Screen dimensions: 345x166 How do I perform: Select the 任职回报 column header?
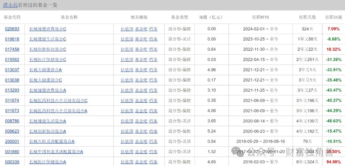[x=334, y=17]
